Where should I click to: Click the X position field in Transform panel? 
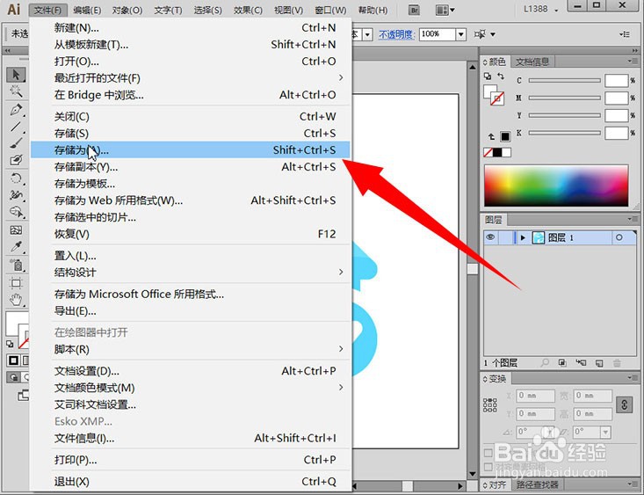pos(535,396)
